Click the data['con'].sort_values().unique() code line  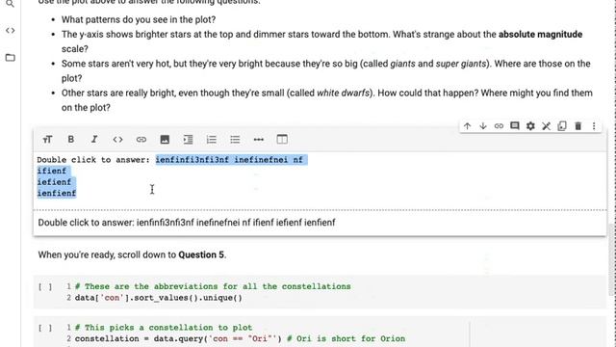pyautogui.click(x=158, y=298)
